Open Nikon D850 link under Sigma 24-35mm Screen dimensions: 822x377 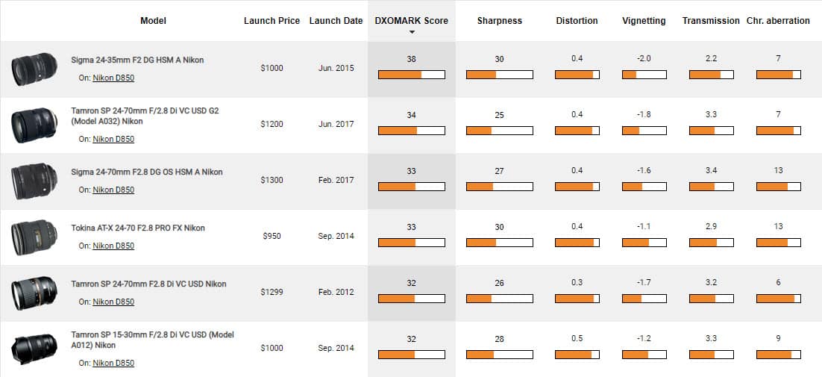113,78
